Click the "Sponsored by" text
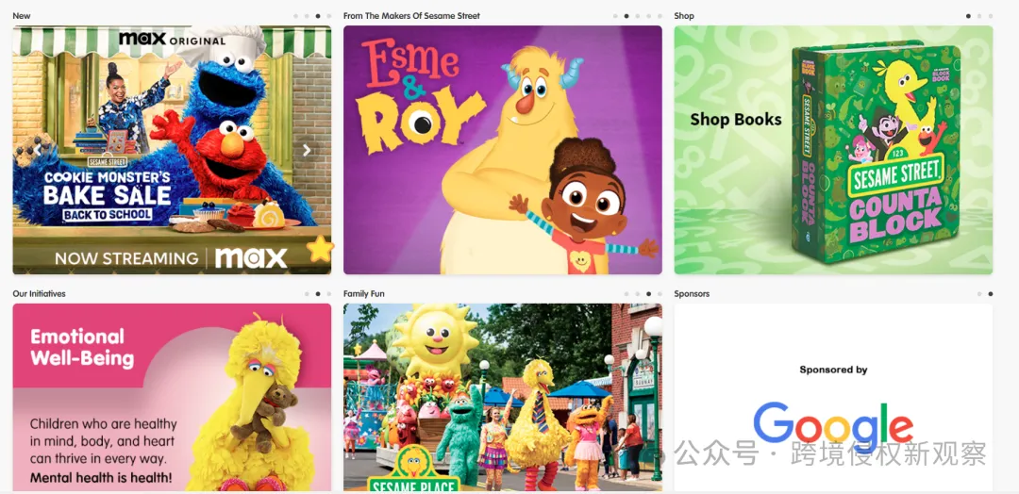Image resolution: width=1019 pixels, height=494 pixels. (833, 370)
